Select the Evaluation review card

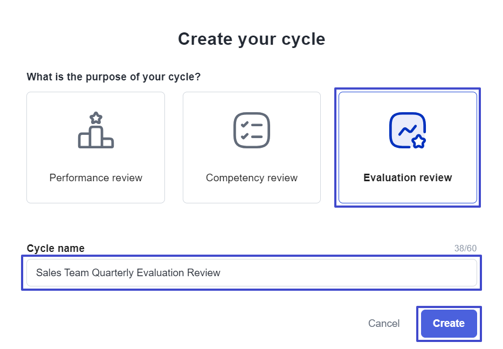408,147
